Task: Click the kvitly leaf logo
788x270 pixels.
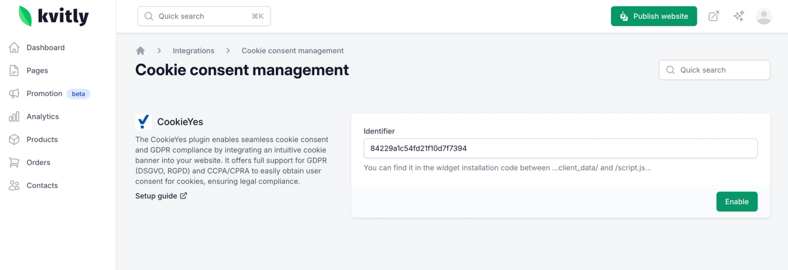Action: point(25,16)
